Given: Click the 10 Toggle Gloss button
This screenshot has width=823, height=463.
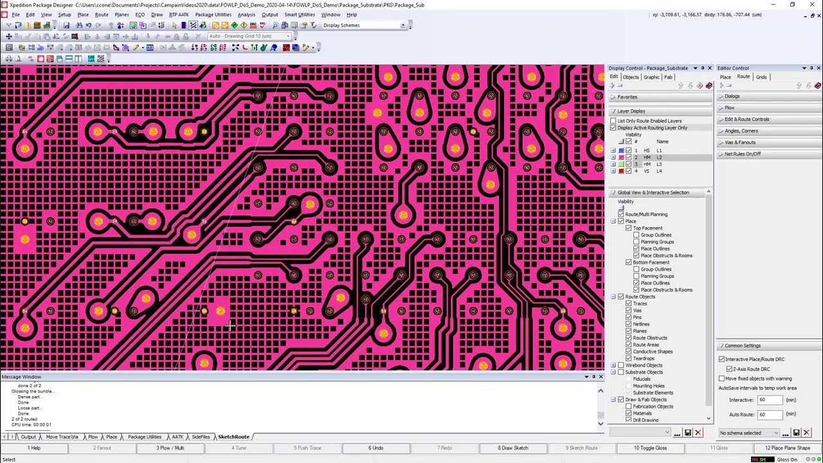Looking at the screenshot, I should coord(650,448).
